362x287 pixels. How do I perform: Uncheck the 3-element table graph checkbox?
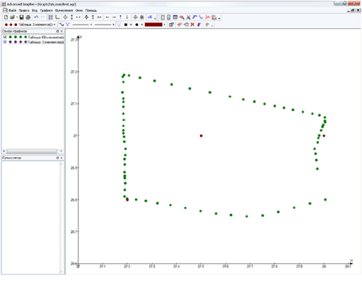pyautogui.click(x=5, y=42)
